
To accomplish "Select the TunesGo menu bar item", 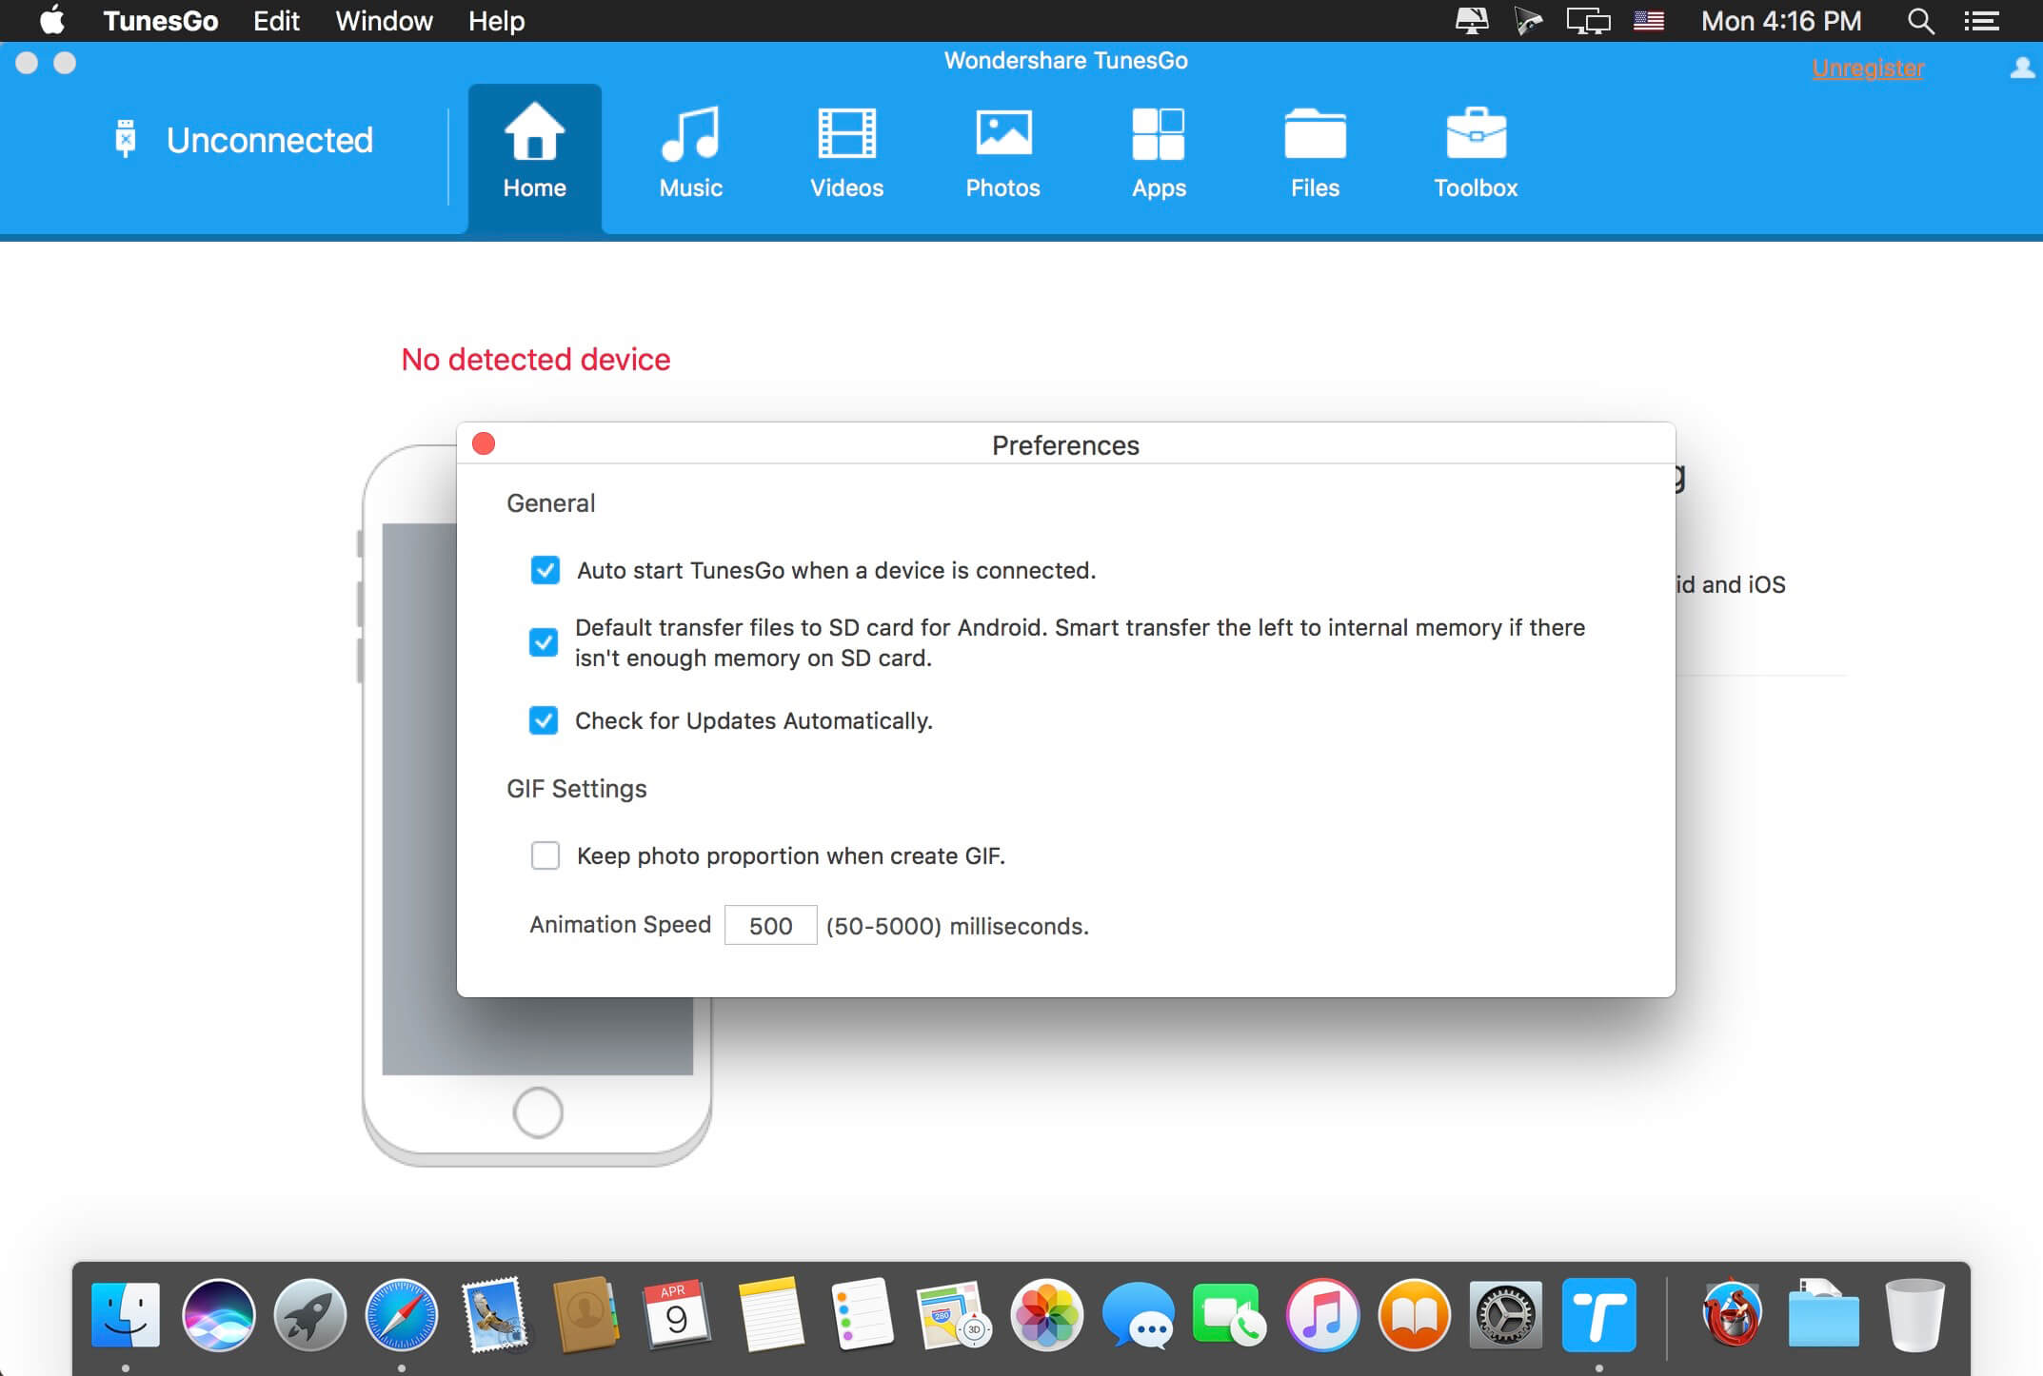I will [x=163, y=20].
